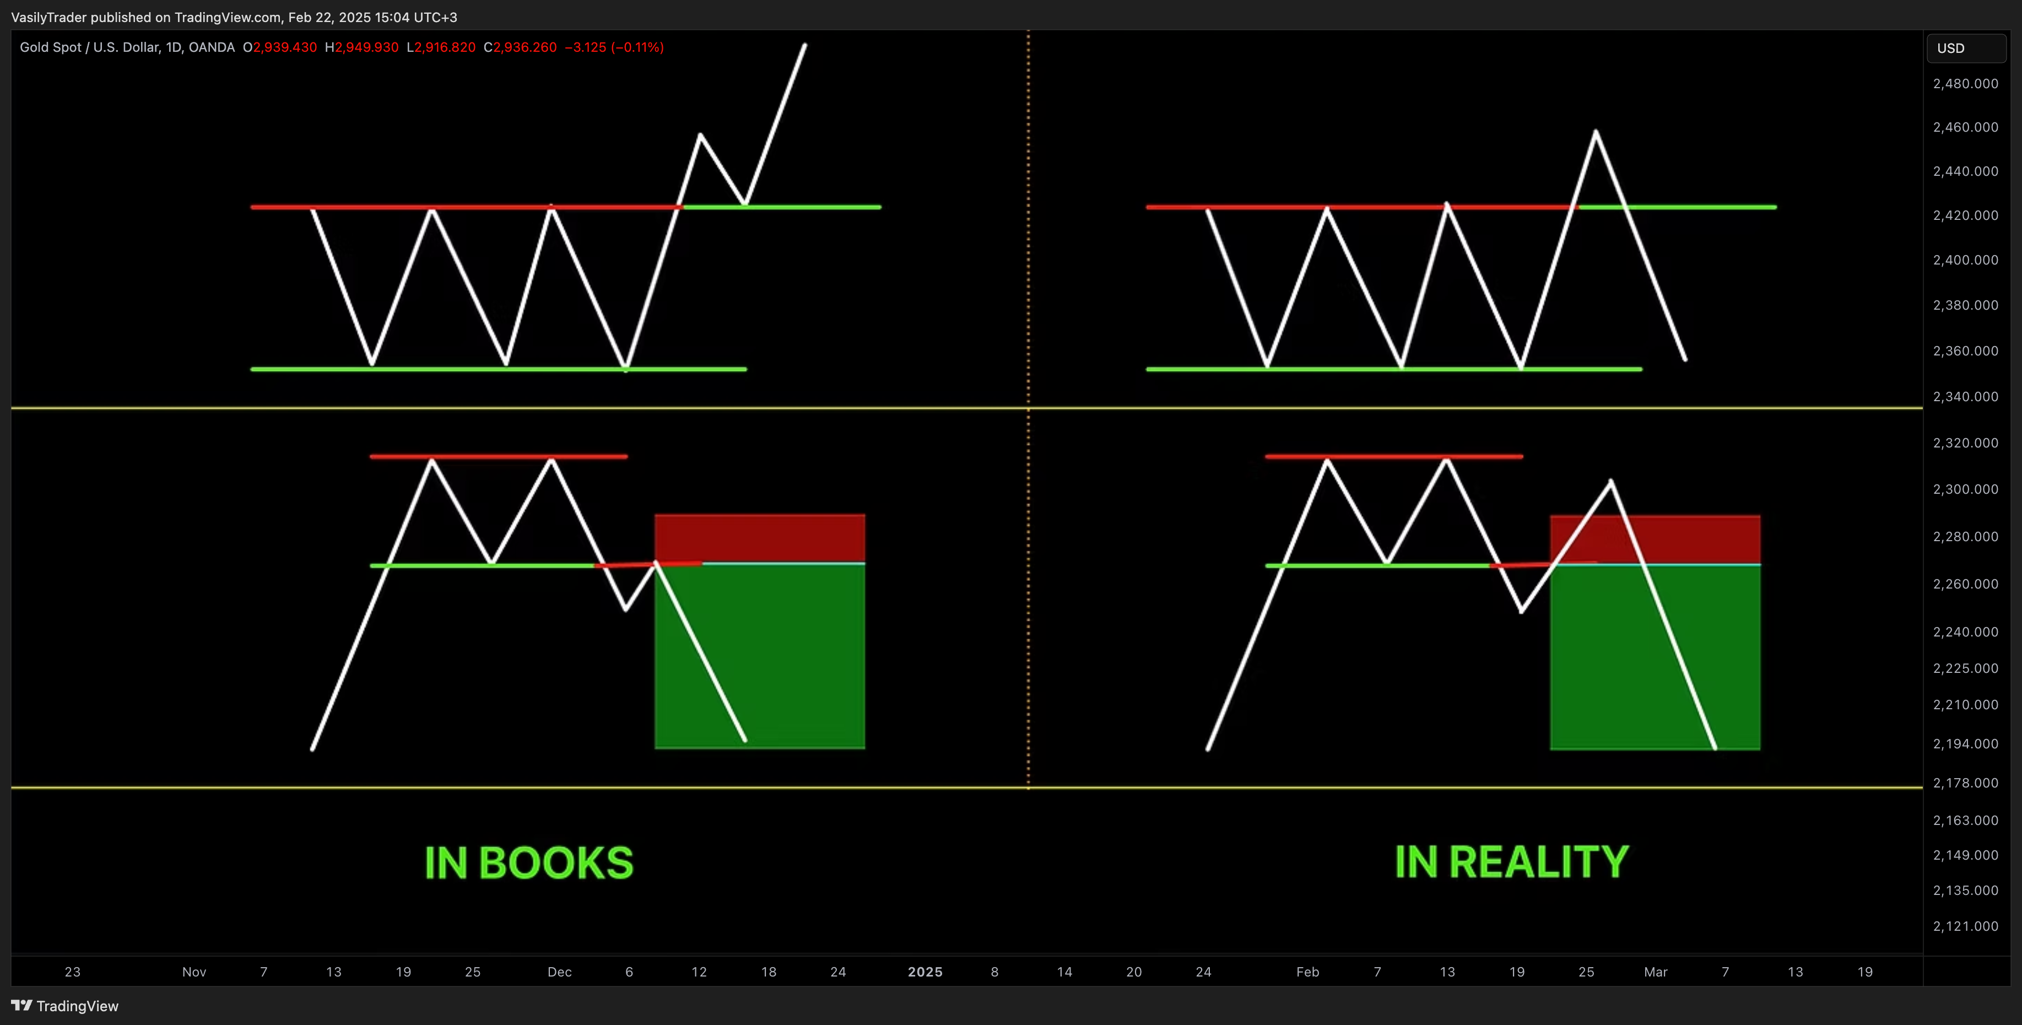This screenshot has height=1025, width=2022.
Task: Click the Nov label on the time axis
Action: click(x=194, y=972)
